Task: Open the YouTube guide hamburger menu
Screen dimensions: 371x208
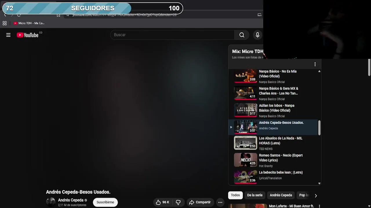Action: [x=8, y=35]
